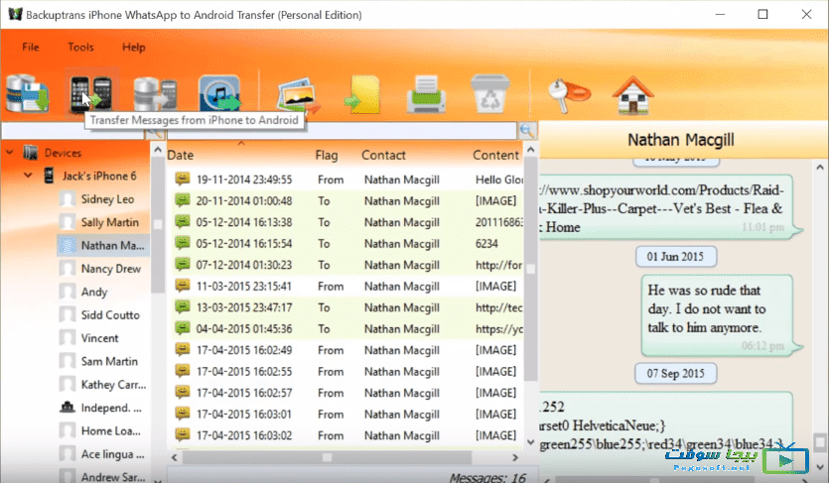Viewport: 829px width, 483px height.
Task: Click message list horizontal scrollbar left arrow
Action: pos(175,457)
